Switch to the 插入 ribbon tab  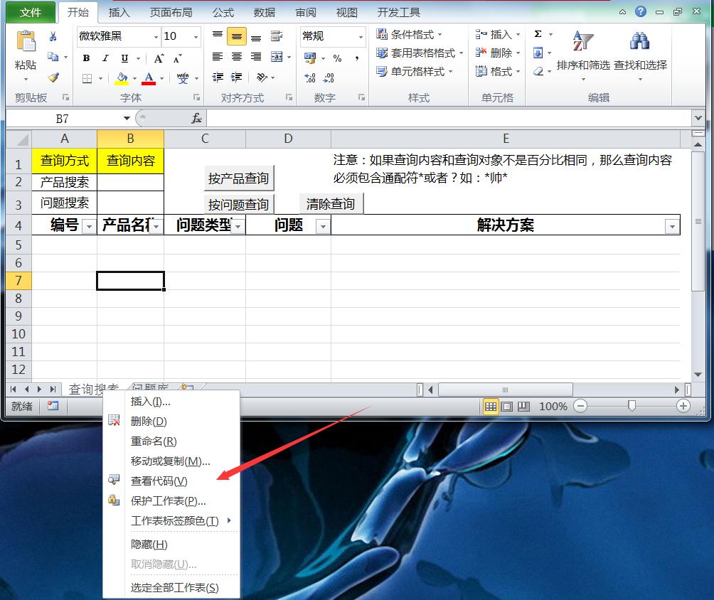118,11
